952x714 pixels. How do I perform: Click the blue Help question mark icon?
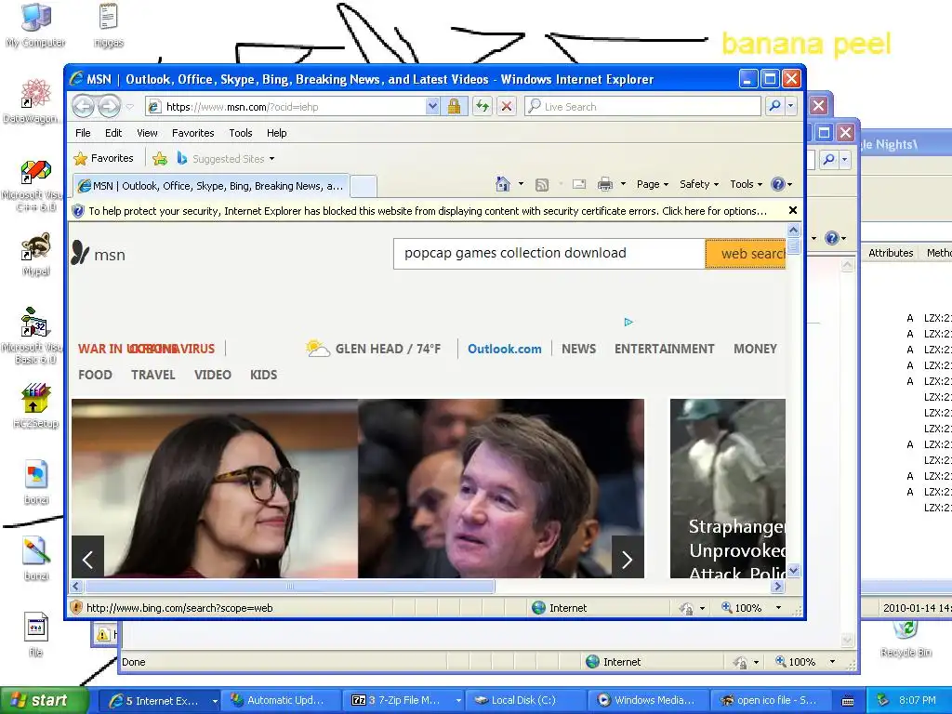[x=778, y=184]
